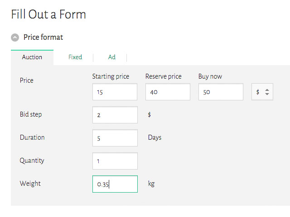Image resolution: width=290 pixels, height=217 pixels.
Task: Switch to the Auction tab
Action: 32,57
